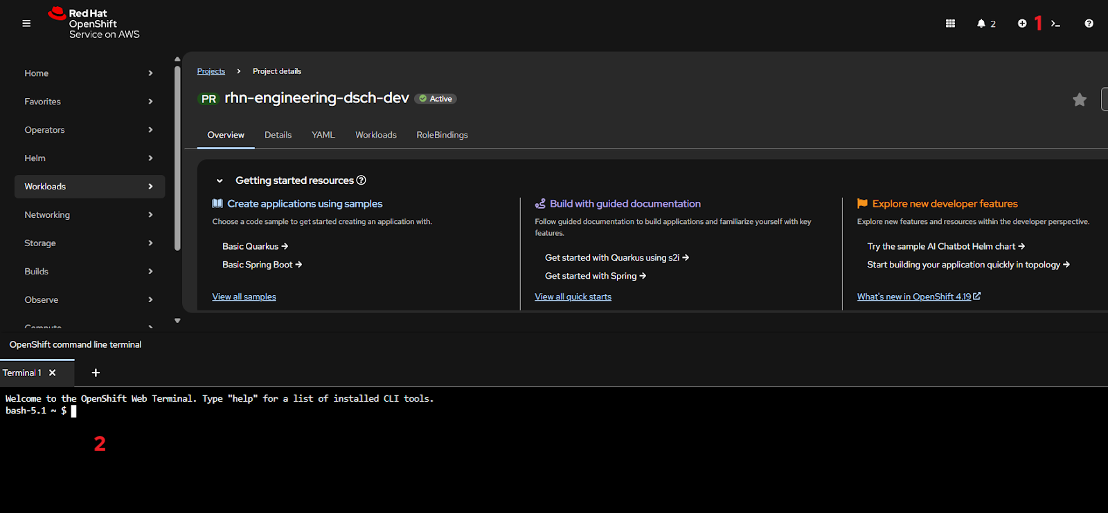The image size is (1108, 513).
Task: Open the web terminal icon in header
Action: 1055,24
